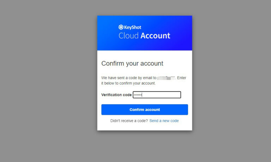Click the gray area above the dialog
This screenshot has width=271, height=162.
[145, 7]
